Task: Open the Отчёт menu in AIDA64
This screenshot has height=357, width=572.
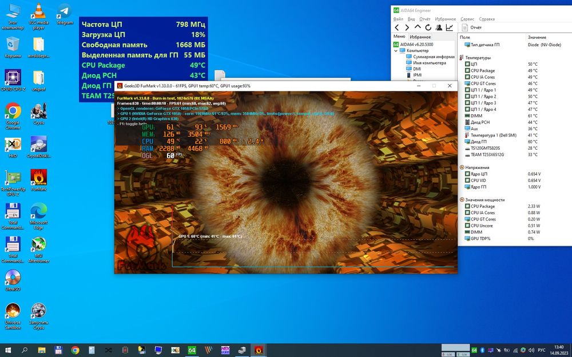Action: [424, 19]
